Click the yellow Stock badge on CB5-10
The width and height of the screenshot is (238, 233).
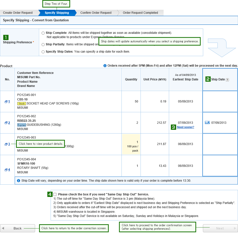point(22,103)
